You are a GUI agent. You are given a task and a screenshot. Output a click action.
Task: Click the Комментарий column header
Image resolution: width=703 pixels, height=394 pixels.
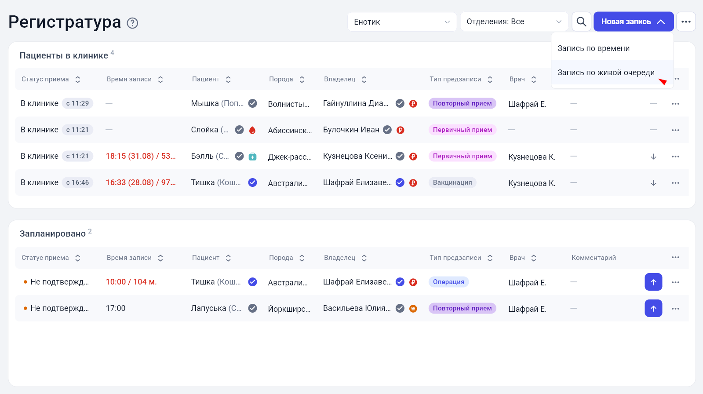click(x=594, y=258)
